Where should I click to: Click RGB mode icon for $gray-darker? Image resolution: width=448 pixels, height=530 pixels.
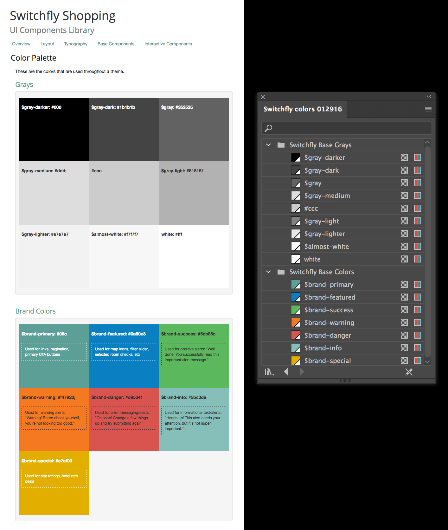pos(418,157)
